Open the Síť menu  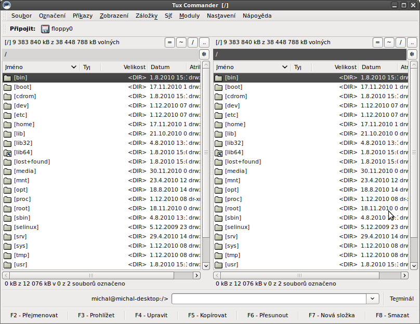(x=168, y=16)
